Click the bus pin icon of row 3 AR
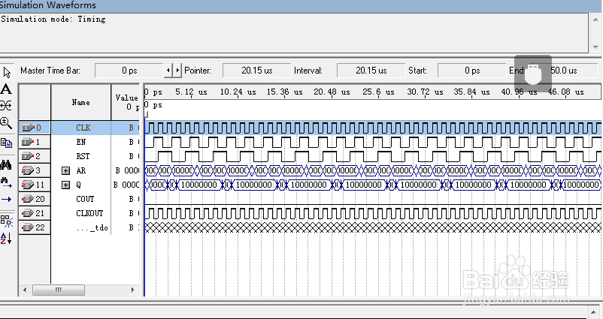The height and width of the screenshot is (319, 603). (28, 170)
